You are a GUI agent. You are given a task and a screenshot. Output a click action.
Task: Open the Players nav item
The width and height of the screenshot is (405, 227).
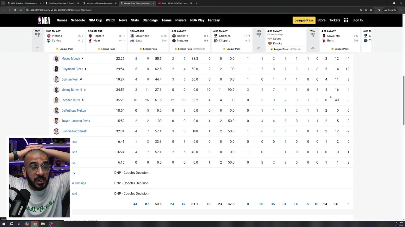181,20
